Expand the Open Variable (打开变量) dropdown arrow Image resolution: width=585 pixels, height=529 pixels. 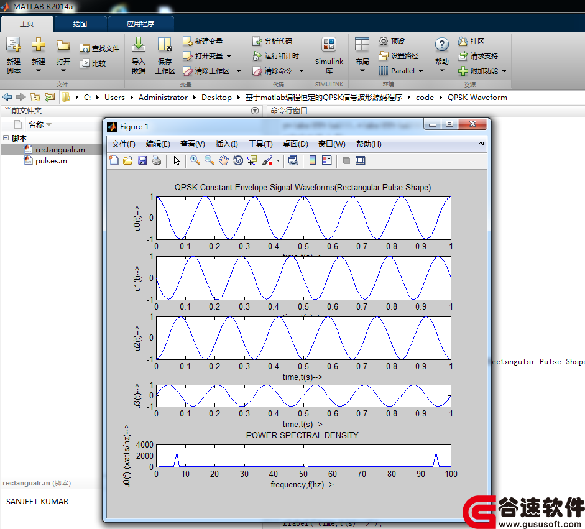229,56
